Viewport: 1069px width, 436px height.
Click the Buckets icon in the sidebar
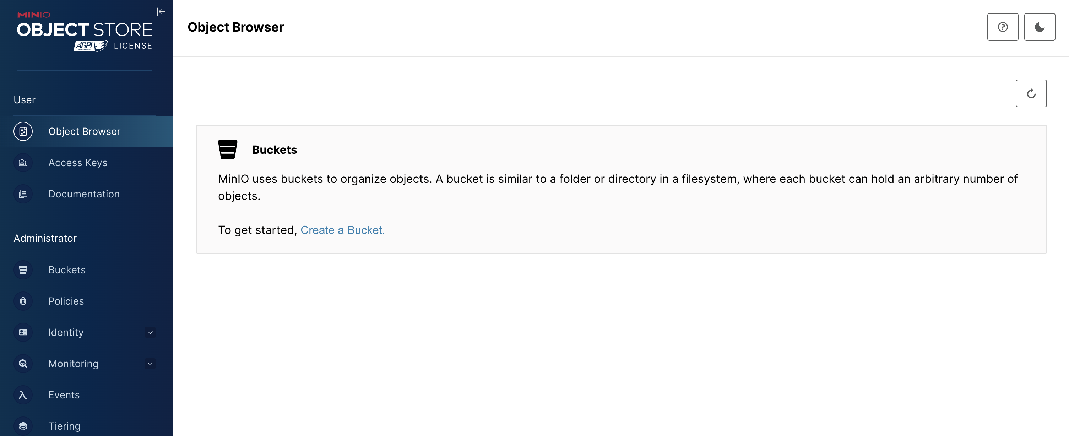pos(23,270)
